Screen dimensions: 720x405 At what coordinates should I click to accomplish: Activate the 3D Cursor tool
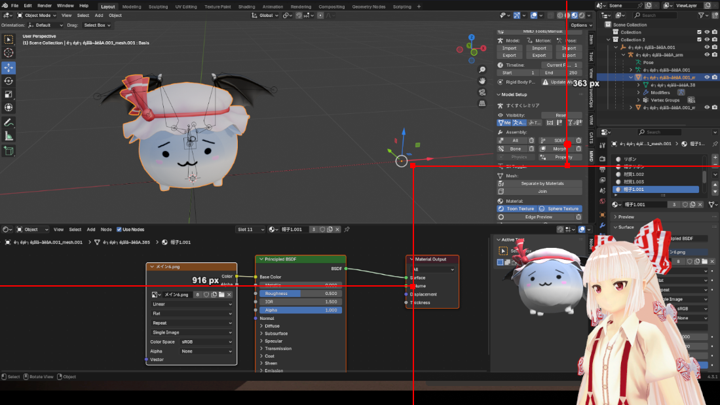pyautogui.click(x=9, y=53)
